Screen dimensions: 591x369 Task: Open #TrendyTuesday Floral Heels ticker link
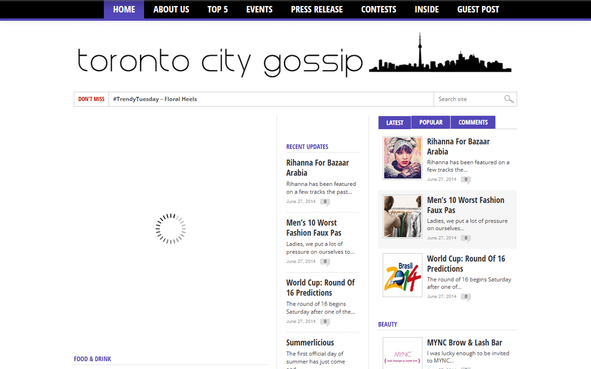point(155,99)
